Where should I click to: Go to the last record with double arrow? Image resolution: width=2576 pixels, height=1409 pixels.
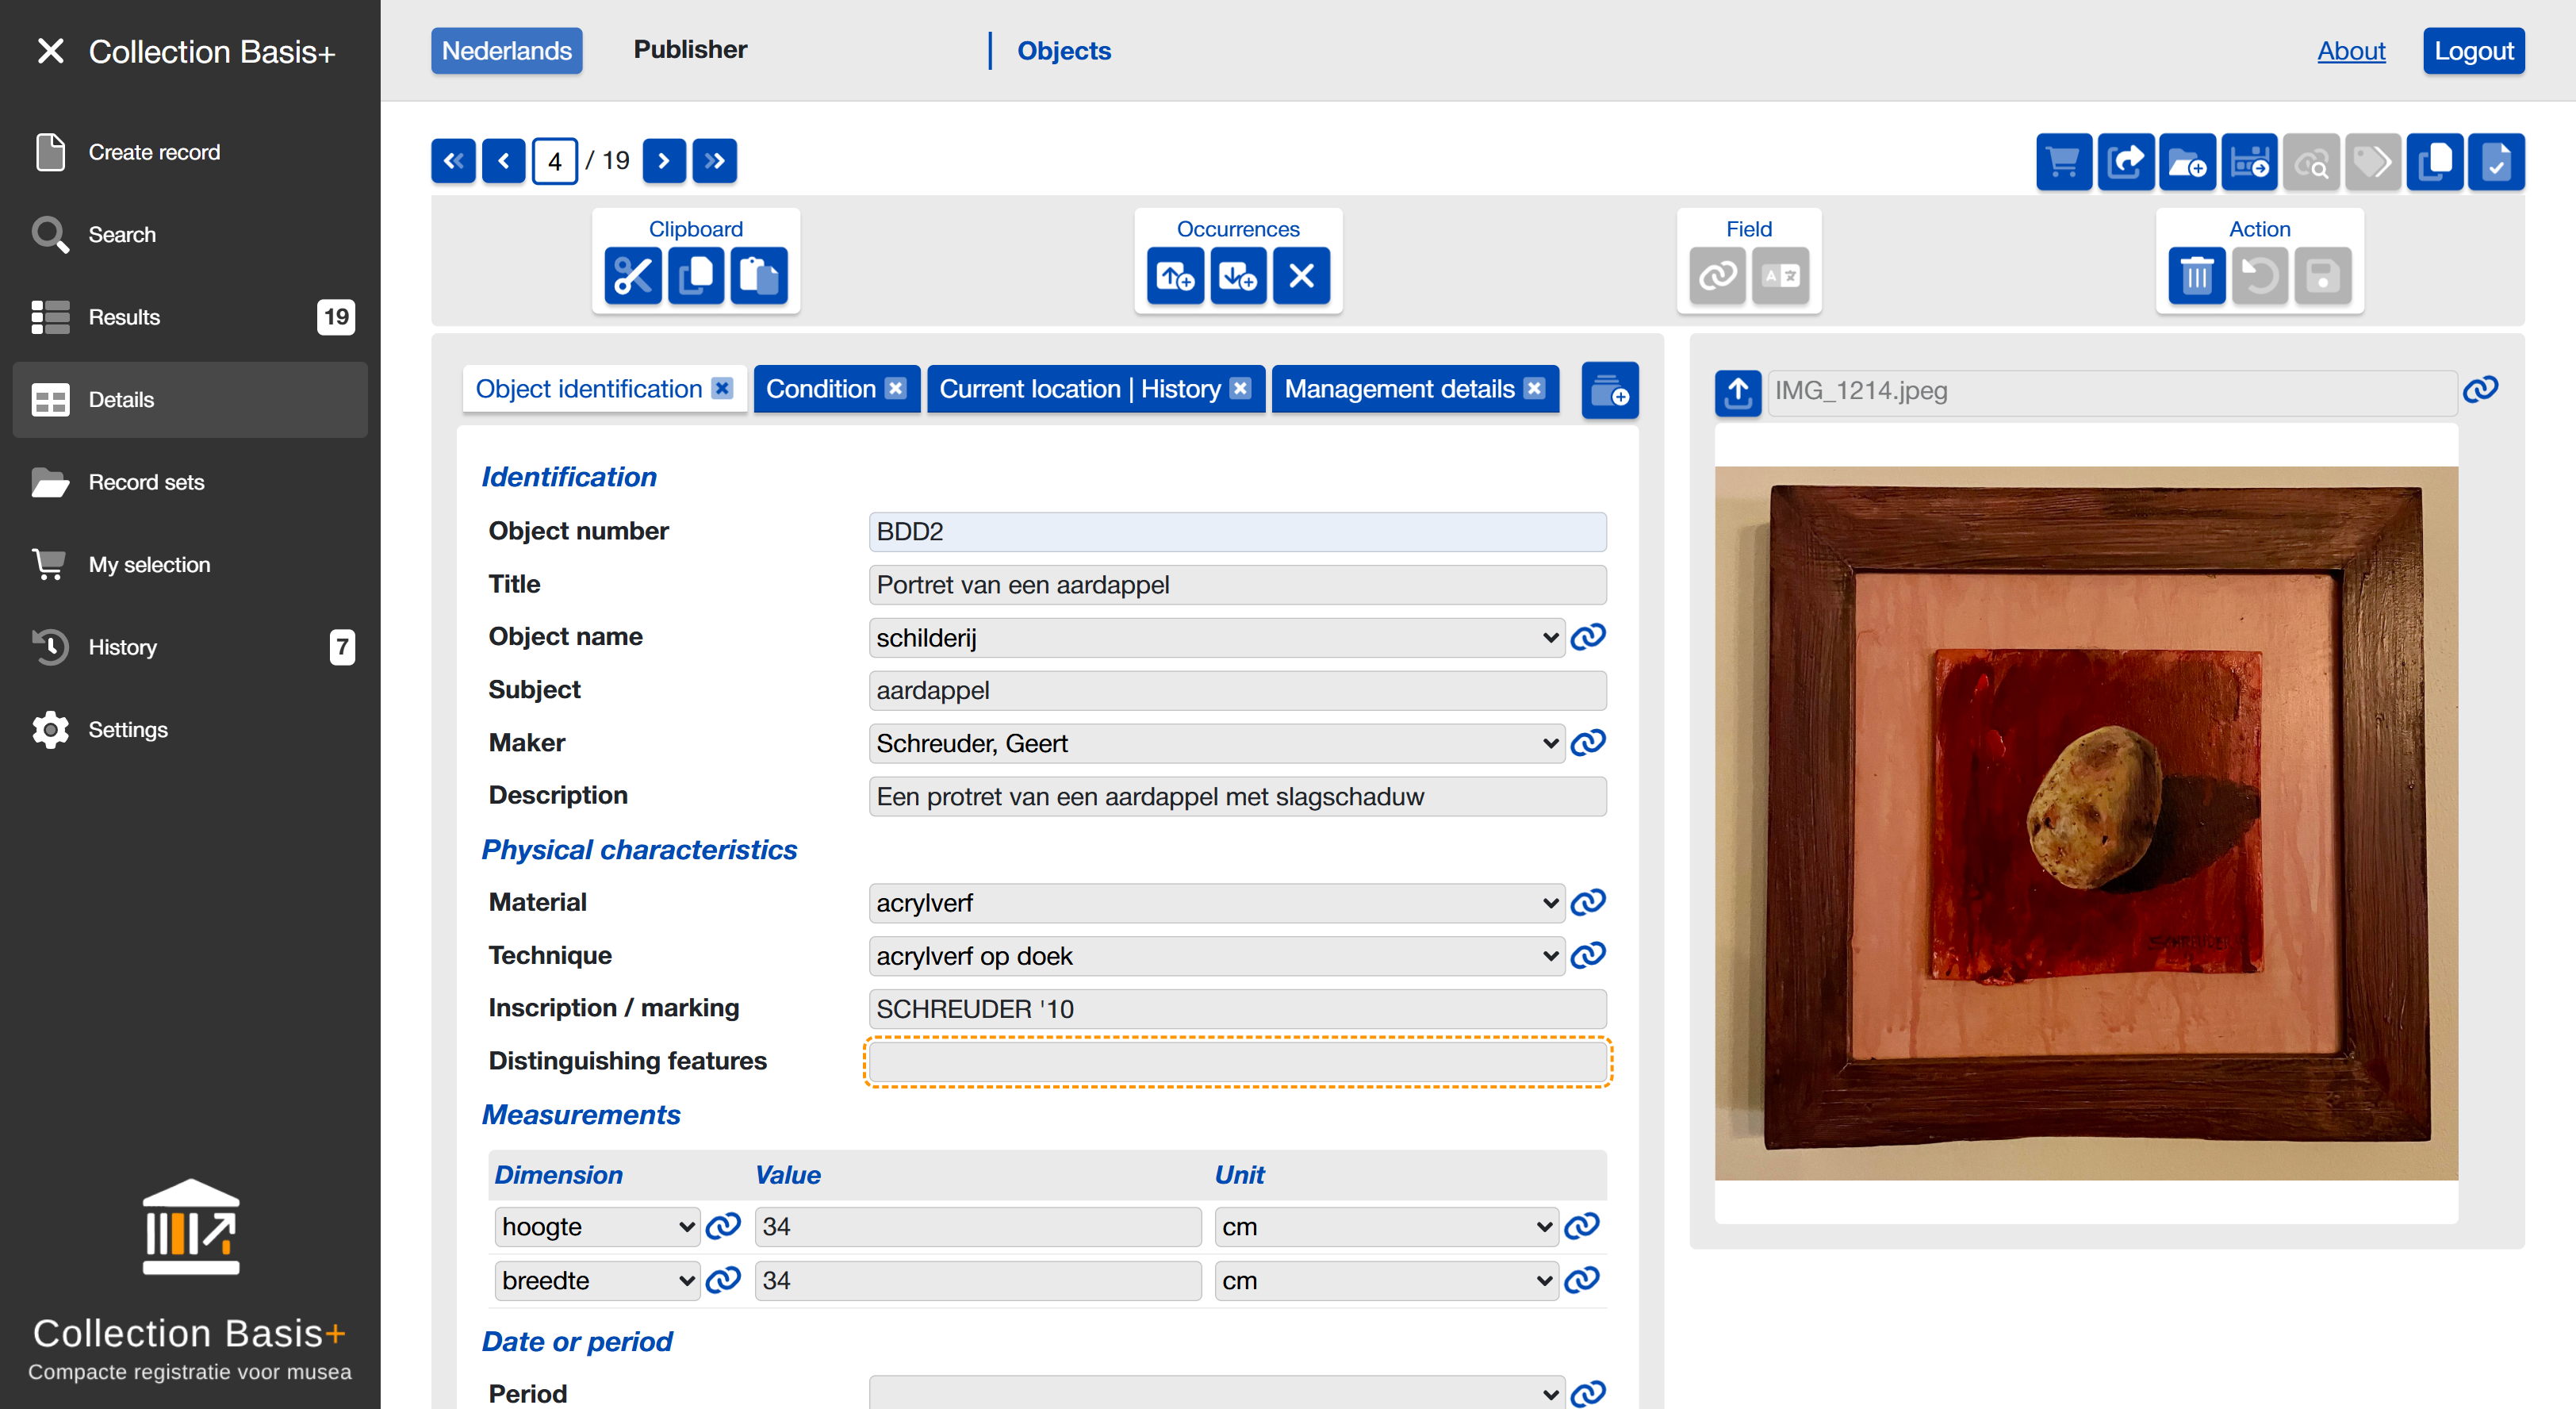[x=715, y=161]
